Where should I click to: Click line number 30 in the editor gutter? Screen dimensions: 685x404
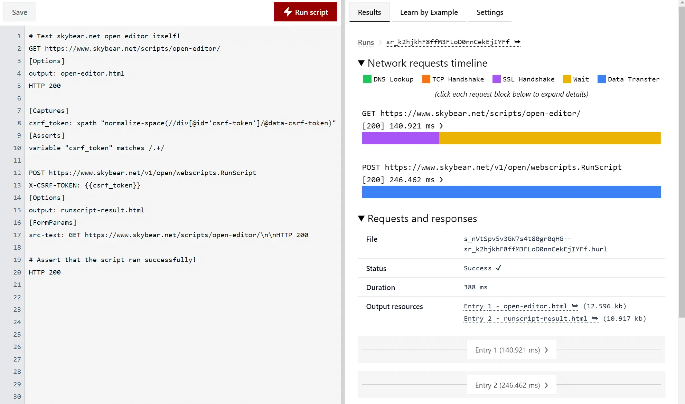coord(17,397)
